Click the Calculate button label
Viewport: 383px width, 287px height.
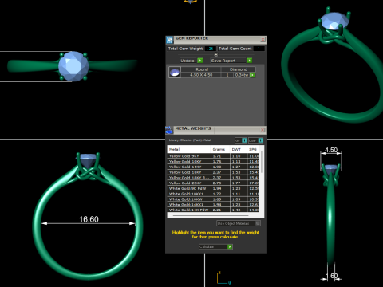207,247
